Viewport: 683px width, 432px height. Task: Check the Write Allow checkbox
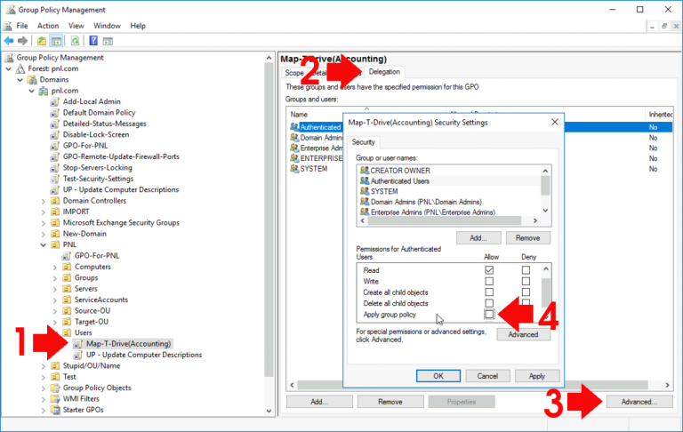tap(489, 281)
